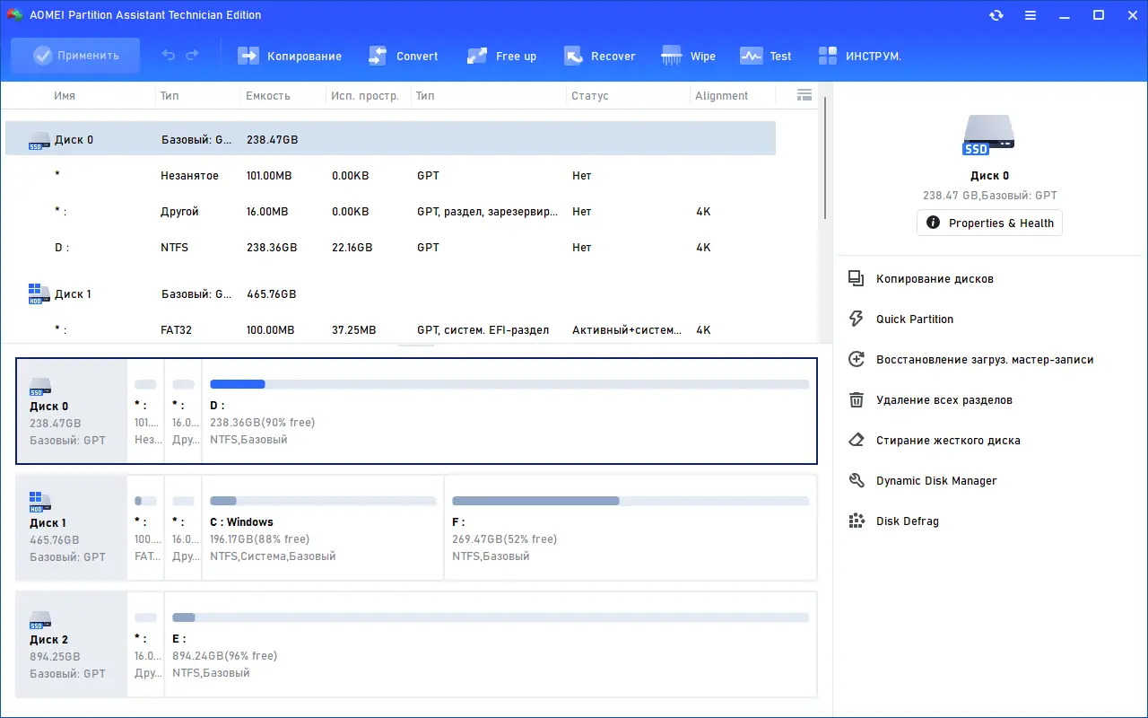Viewport: 1148px width, 718px height.
Task: Click the refresh icon in title bar
Action: click(996, 15)
